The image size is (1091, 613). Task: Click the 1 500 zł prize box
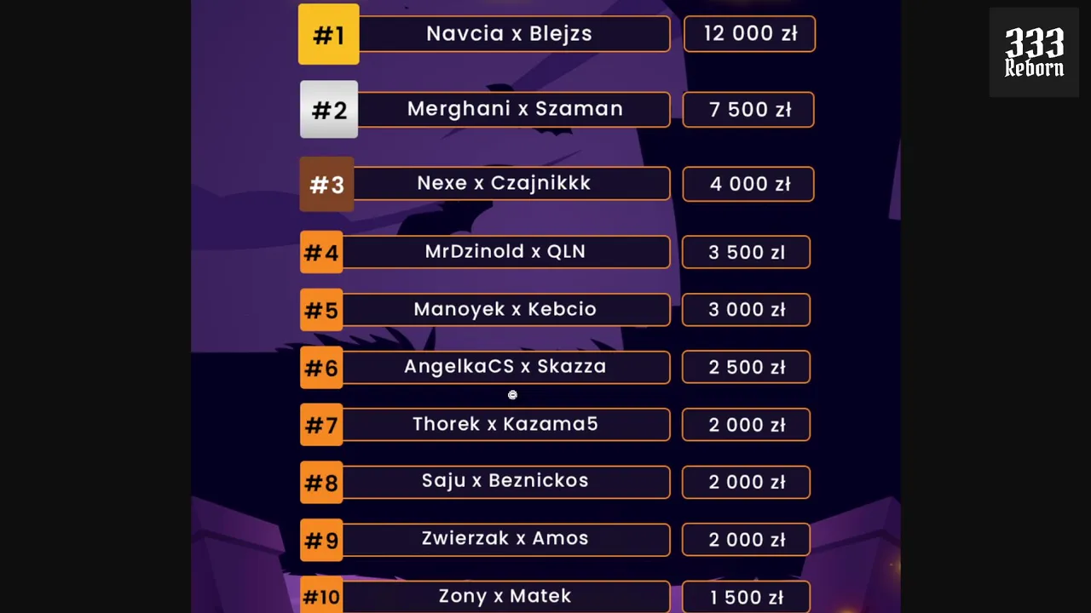pos(746,597)
